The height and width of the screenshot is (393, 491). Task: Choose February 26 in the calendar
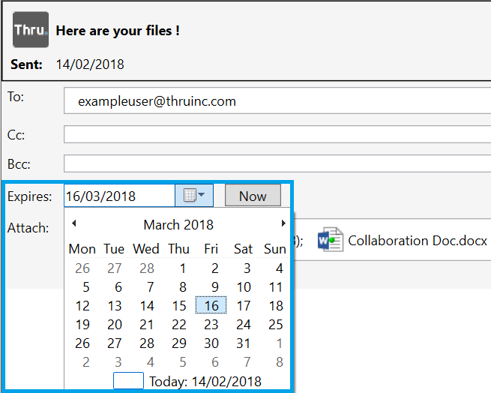point(82,268)
